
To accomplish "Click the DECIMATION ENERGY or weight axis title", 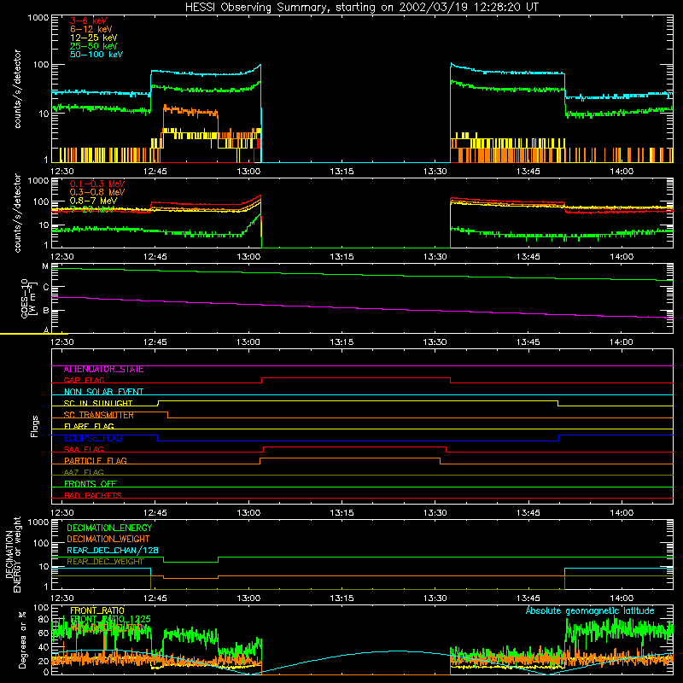I will tap(13, 555).
